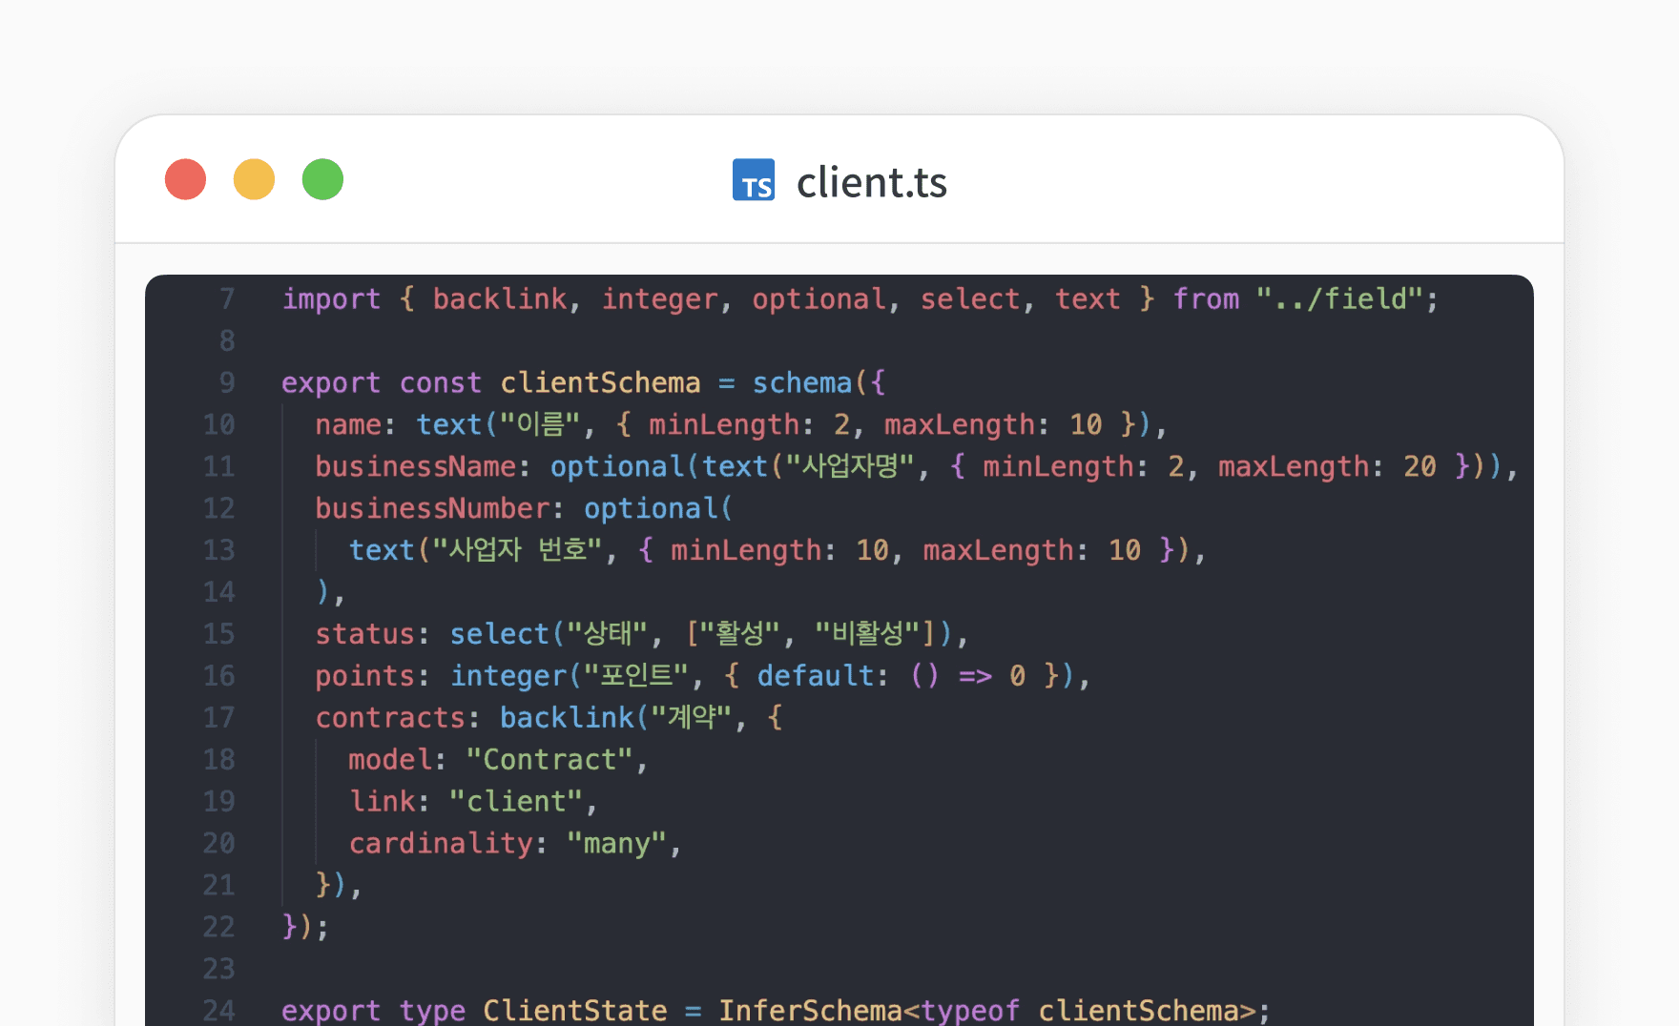This screenshot has height=1026, width=1679.
Task: Click the client.ts file name in the title bar
Action: tap(871, 182)
